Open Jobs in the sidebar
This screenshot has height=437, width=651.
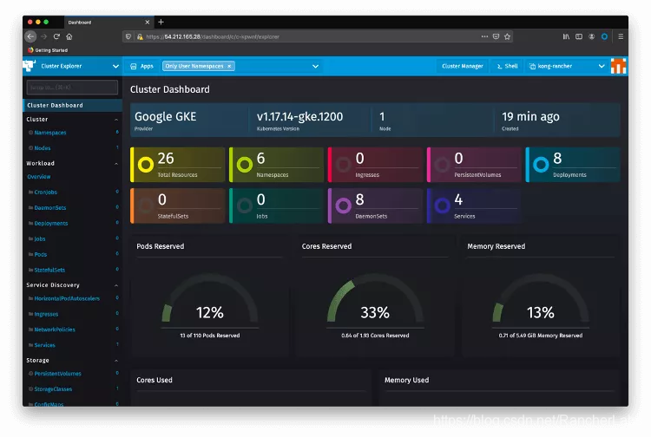coord(40,238)
